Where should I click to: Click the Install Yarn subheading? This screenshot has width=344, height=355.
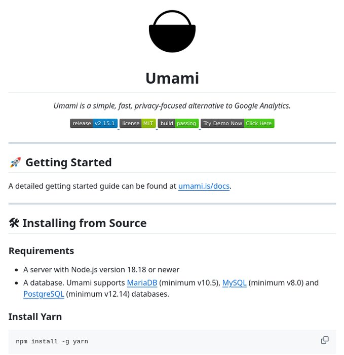[x=35, y=317]
